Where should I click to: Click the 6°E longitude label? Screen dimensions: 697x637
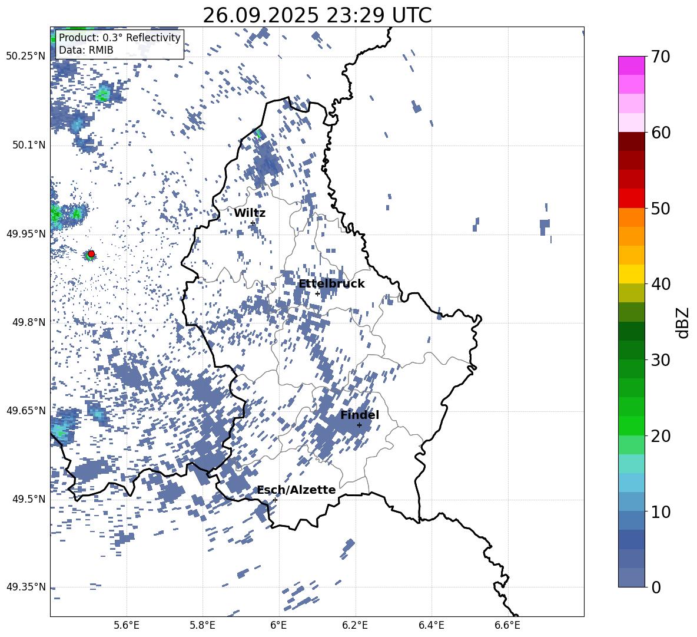(278, 625)
